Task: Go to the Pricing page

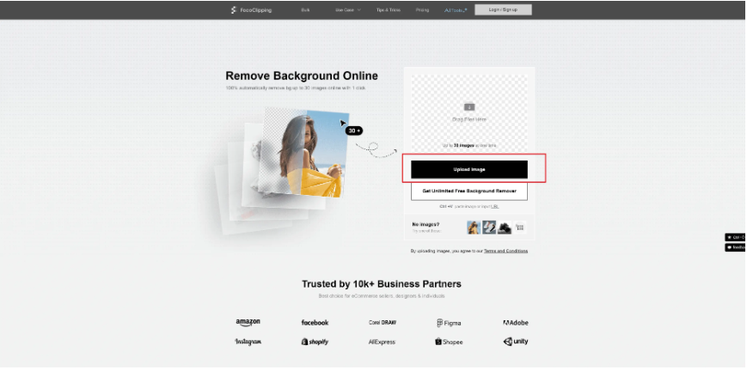Action: [x=422, y=9]
